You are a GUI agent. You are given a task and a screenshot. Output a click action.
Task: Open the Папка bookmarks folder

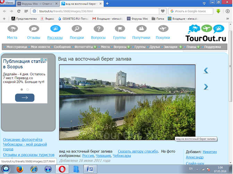[158, 19]
